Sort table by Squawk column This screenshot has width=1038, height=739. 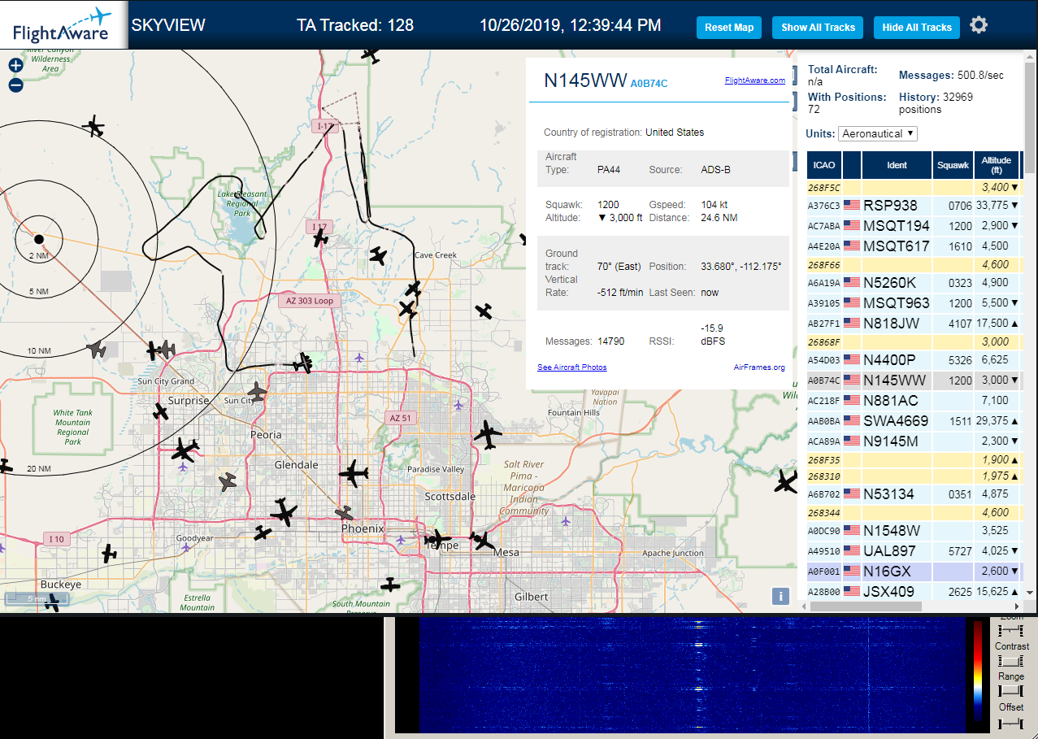953,165
